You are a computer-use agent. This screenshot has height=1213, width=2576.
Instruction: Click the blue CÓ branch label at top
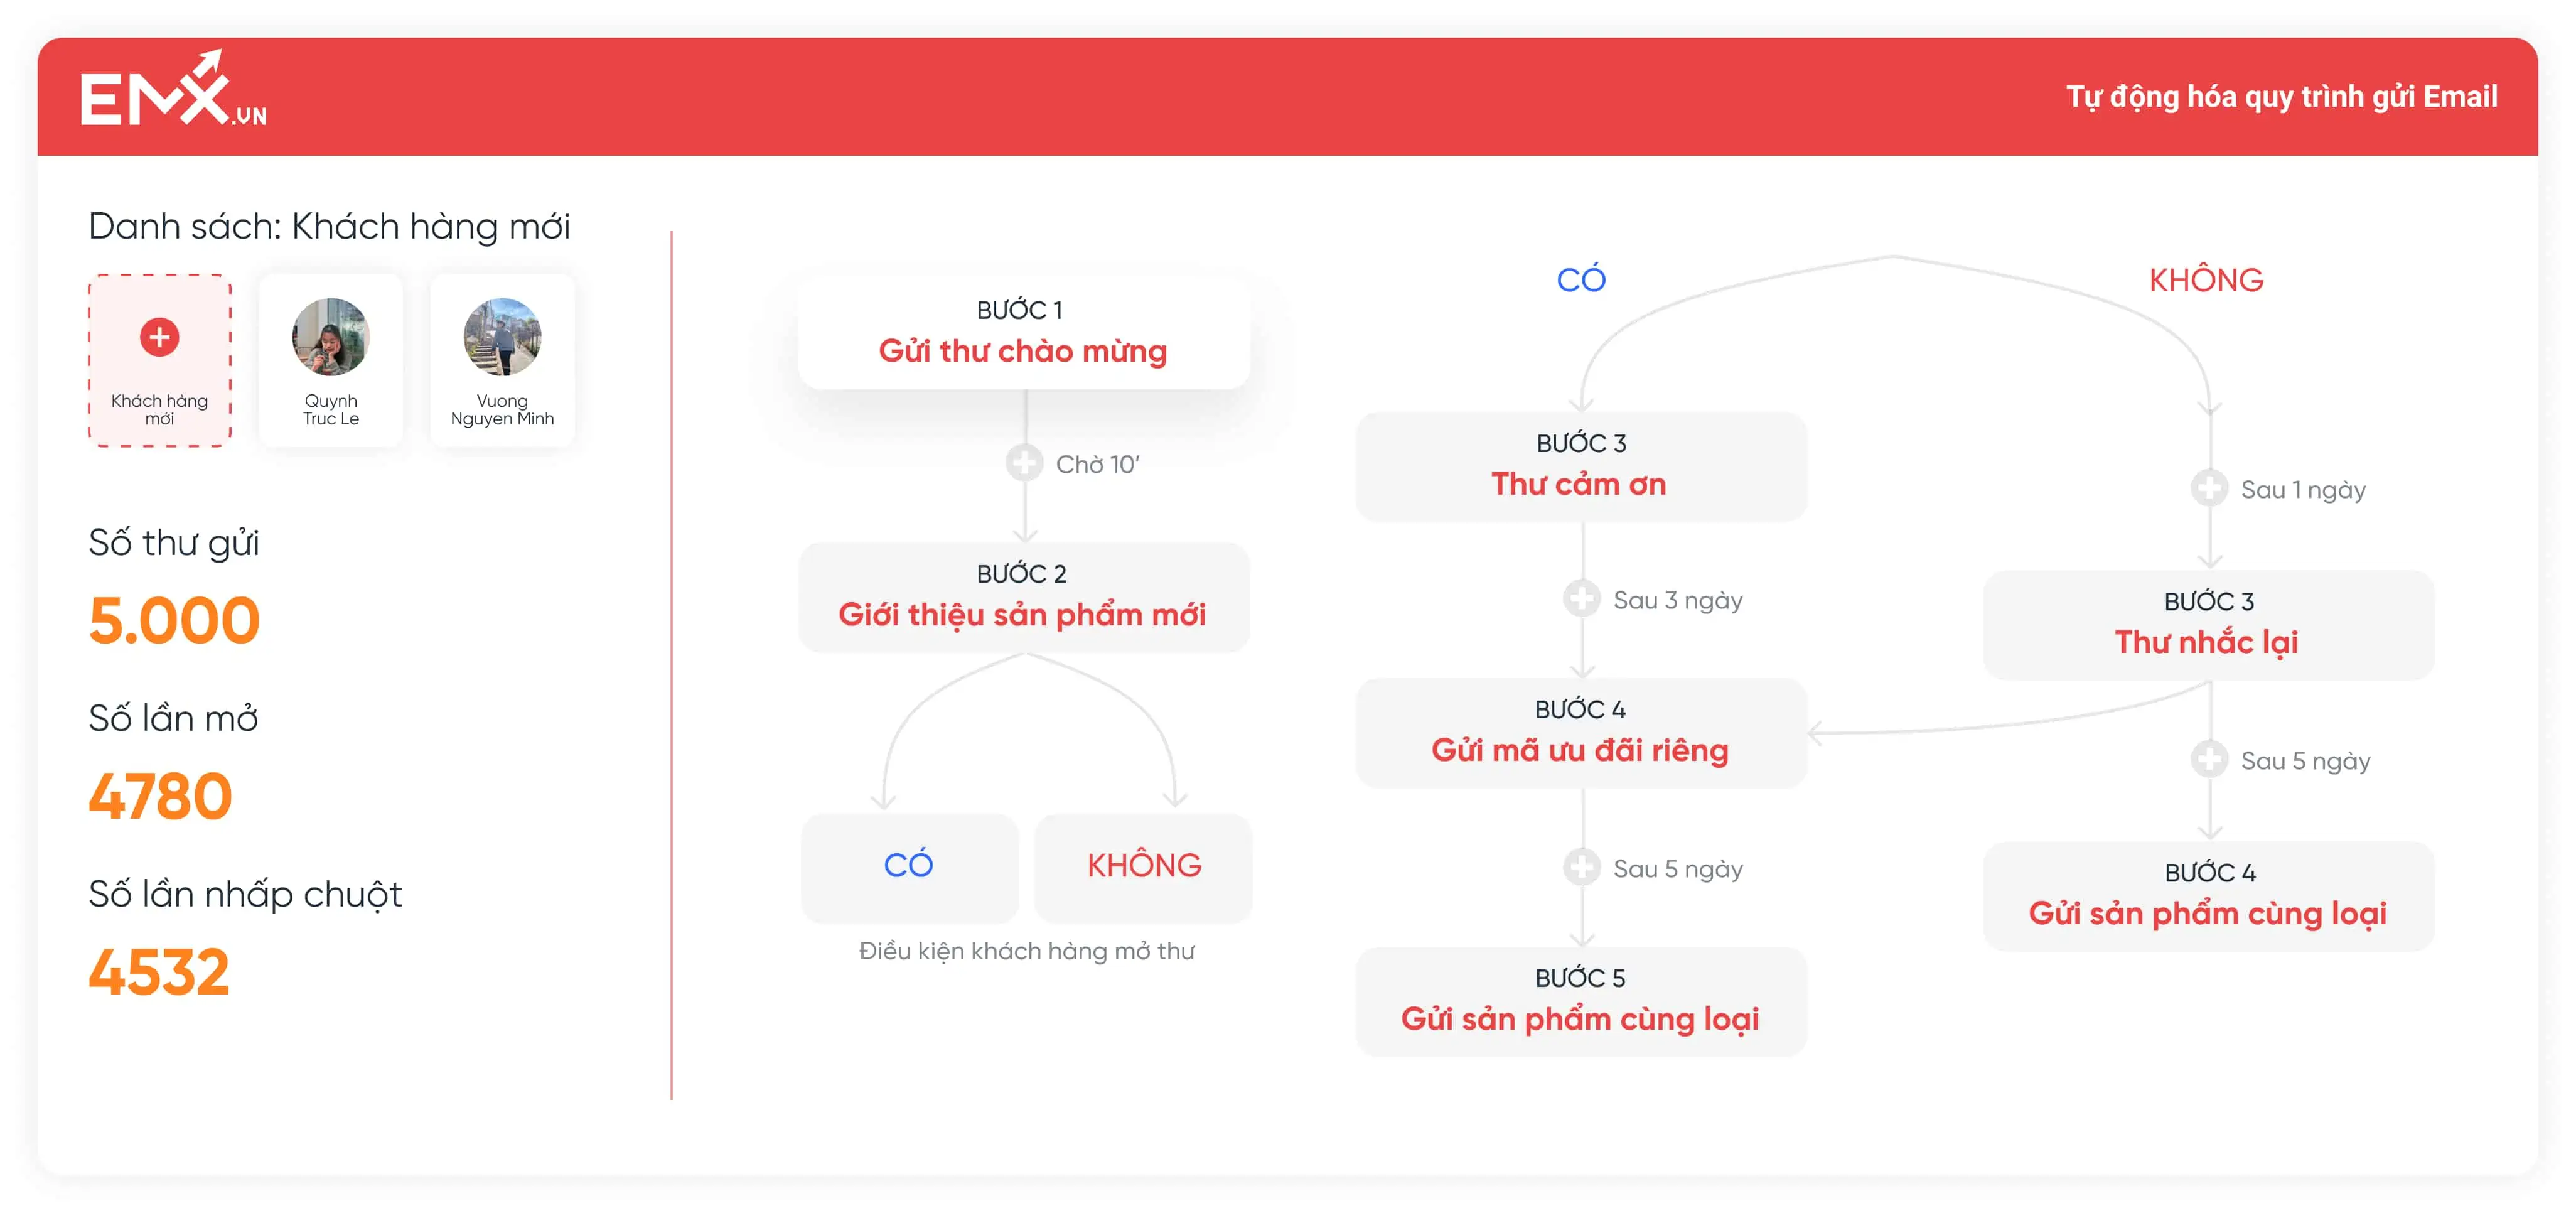(1581, 280)
